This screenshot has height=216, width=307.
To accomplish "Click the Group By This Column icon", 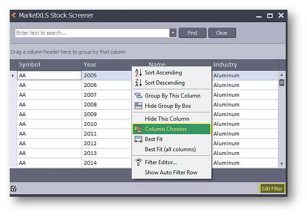I will coord(138,96).
